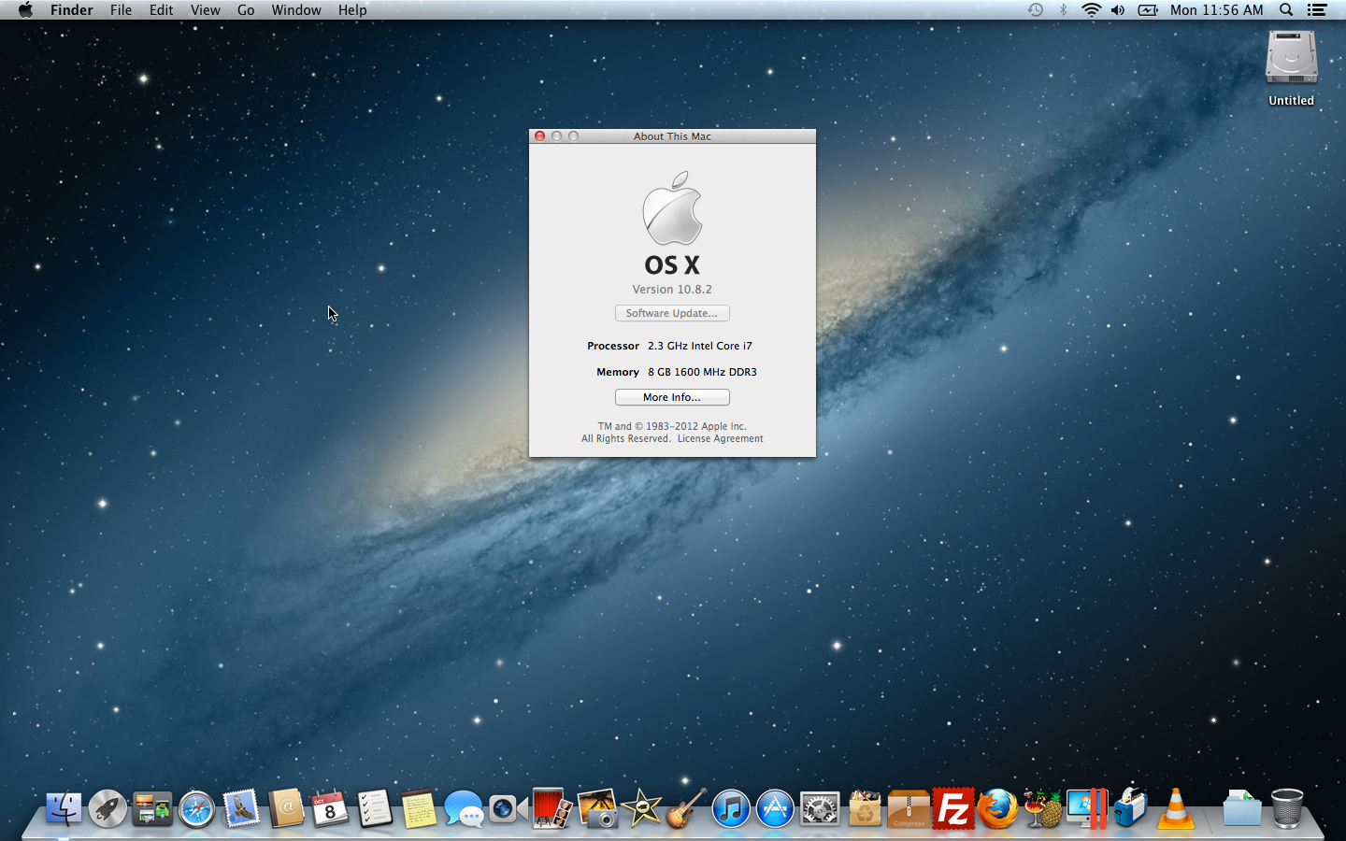Open the blue printer-like app in Dock
This screenshot has width=1346, height=841.
(x=1131, y=809)
